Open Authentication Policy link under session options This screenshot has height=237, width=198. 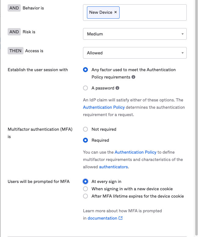click(104, 107)
